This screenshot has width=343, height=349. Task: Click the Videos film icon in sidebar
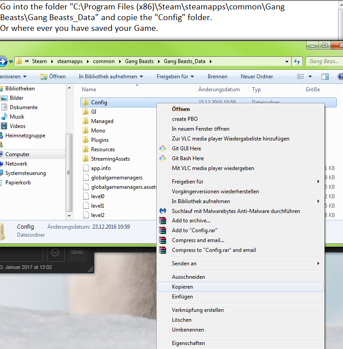click(4, 126)
